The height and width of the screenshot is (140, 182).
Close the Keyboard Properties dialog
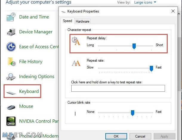pos(173,11)
